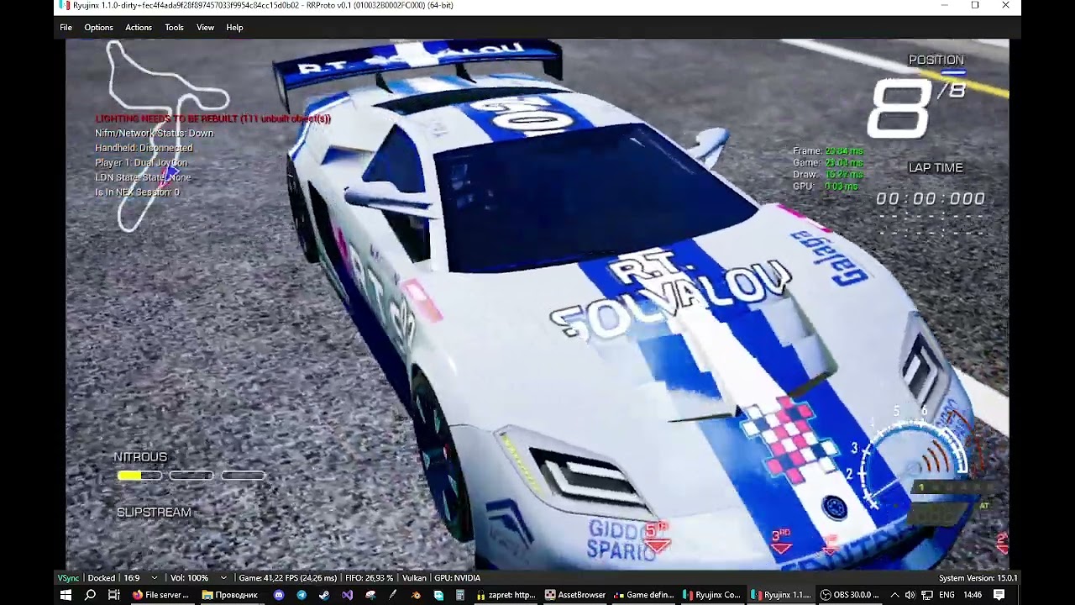
Task: Switch to the OBS 30.0.0 window
Action: coord(850,595)
